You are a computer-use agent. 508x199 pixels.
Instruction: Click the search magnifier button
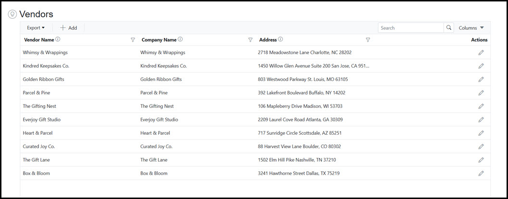pyautogui.click(x=449, y=28)
